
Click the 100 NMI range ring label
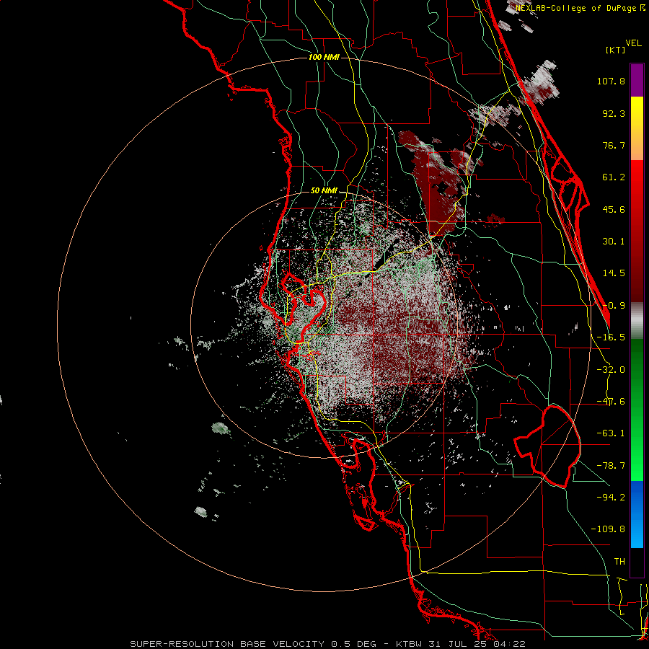[x=324, y=57]
